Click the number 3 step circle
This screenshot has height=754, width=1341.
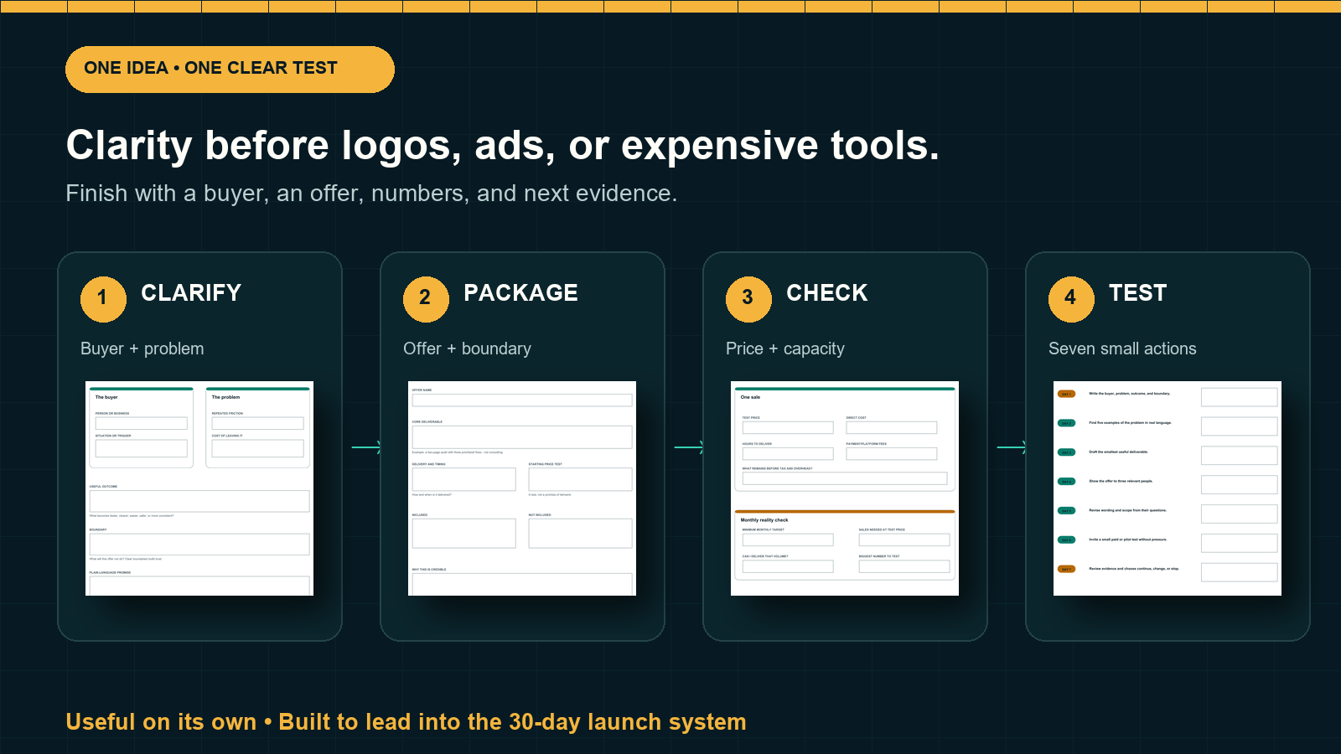(x=748, y=299)
